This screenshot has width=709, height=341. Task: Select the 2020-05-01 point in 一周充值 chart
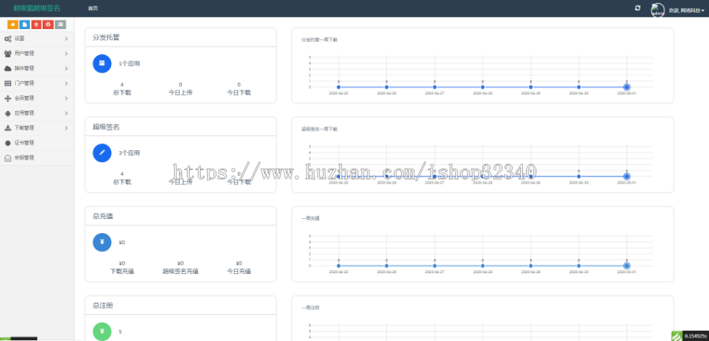[627, 266]
